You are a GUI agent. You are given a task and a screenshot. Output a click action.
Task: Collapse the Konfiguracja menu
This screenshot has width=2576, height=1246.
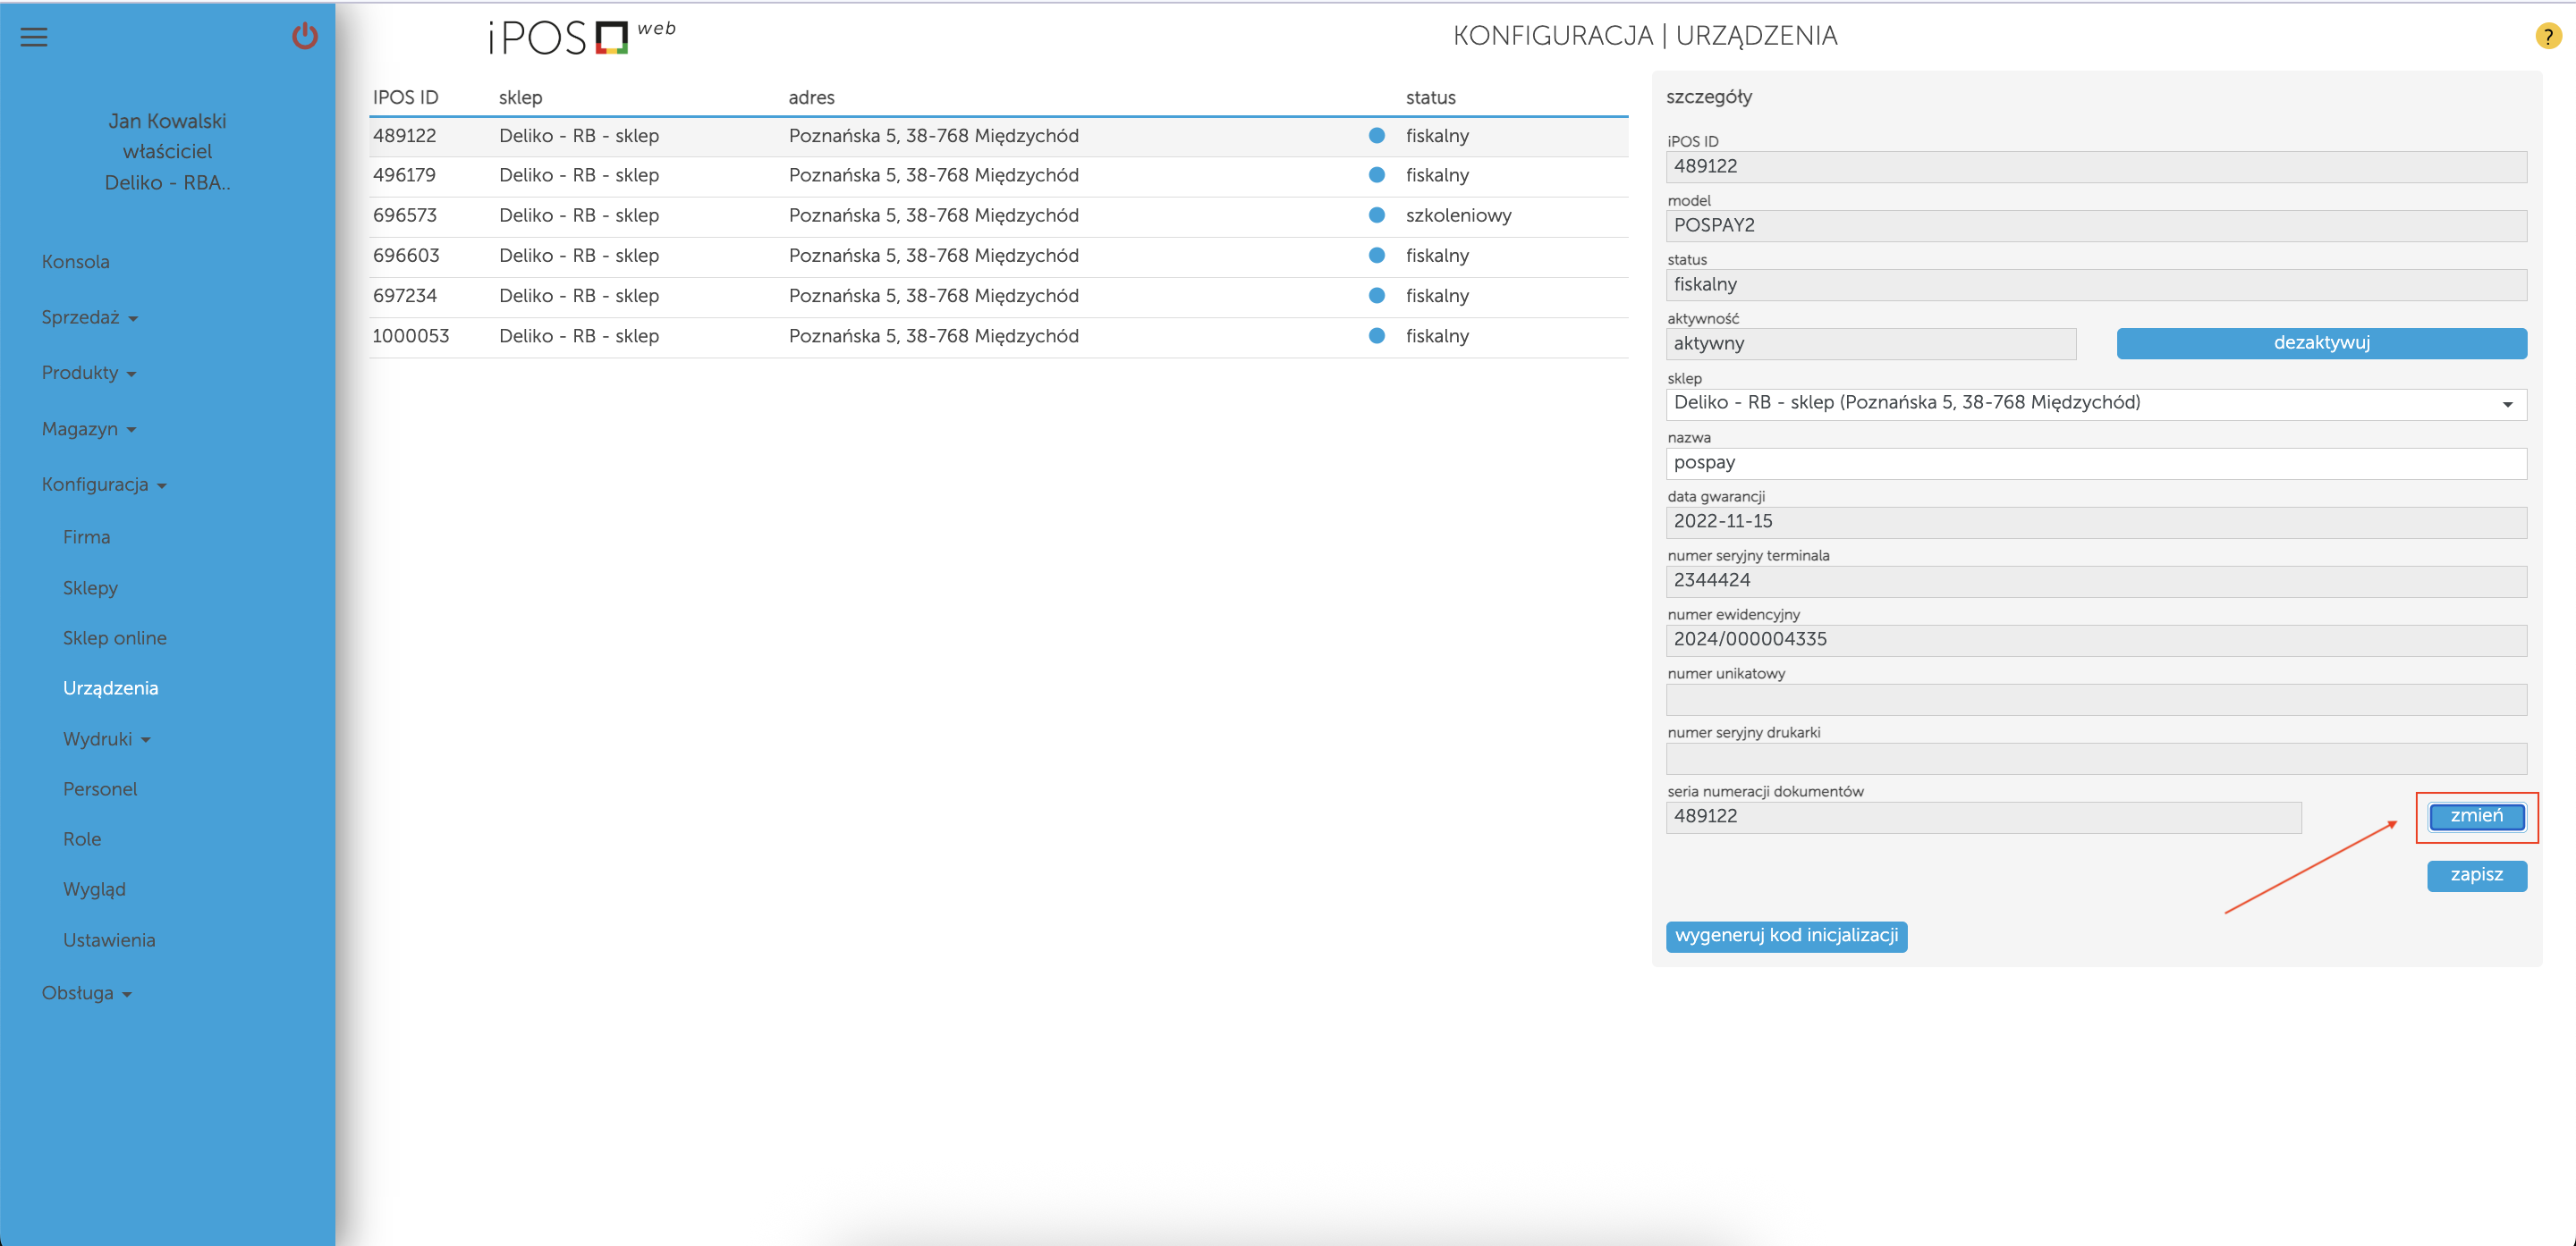[104, 484]
